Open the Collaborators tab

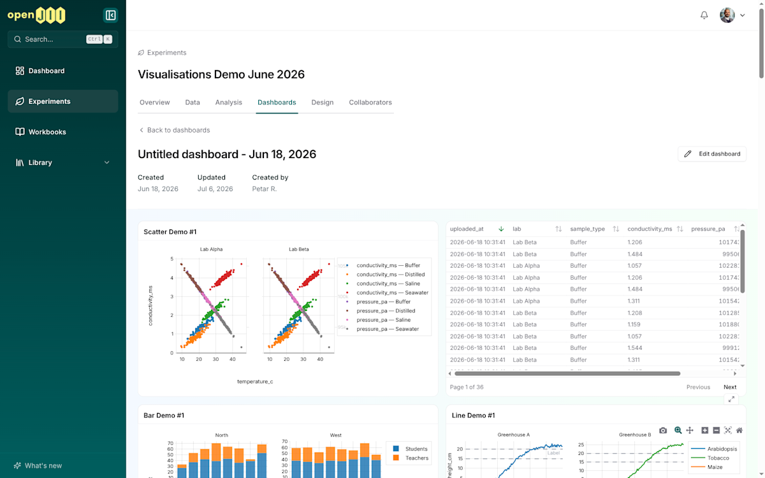coord(370,103)
